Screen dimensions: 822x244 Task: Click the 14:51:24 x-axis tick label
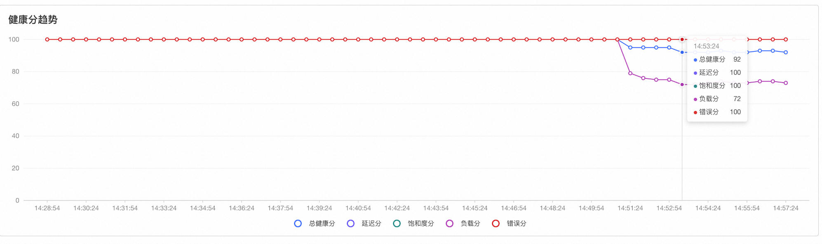click(630, 208)
